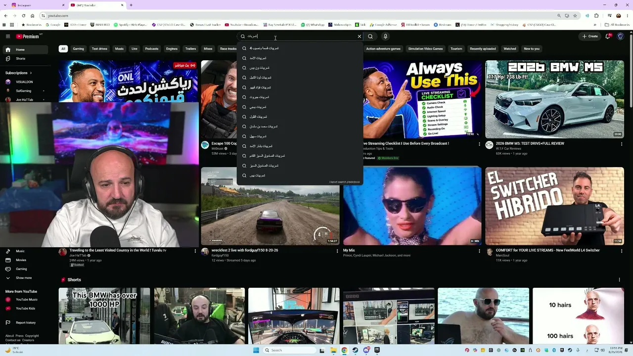This screenshot has width=633, height=356.
Task: Expand the sidebar with Show more
Action: (24, 278)
